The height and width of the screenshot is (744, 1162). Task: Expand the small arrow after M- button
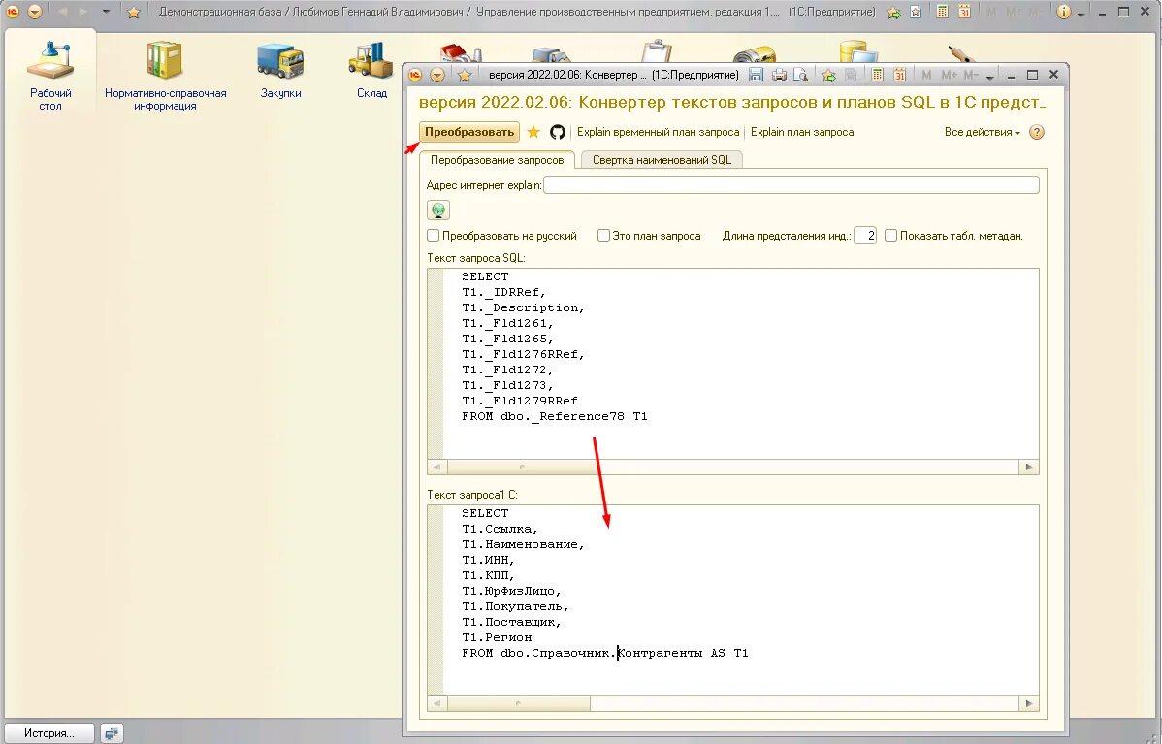[x=990, y=77]
